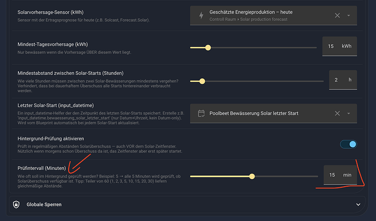Click the Prüfintervall slider handle
376x221 pixels.
click(x=252, y=176)
